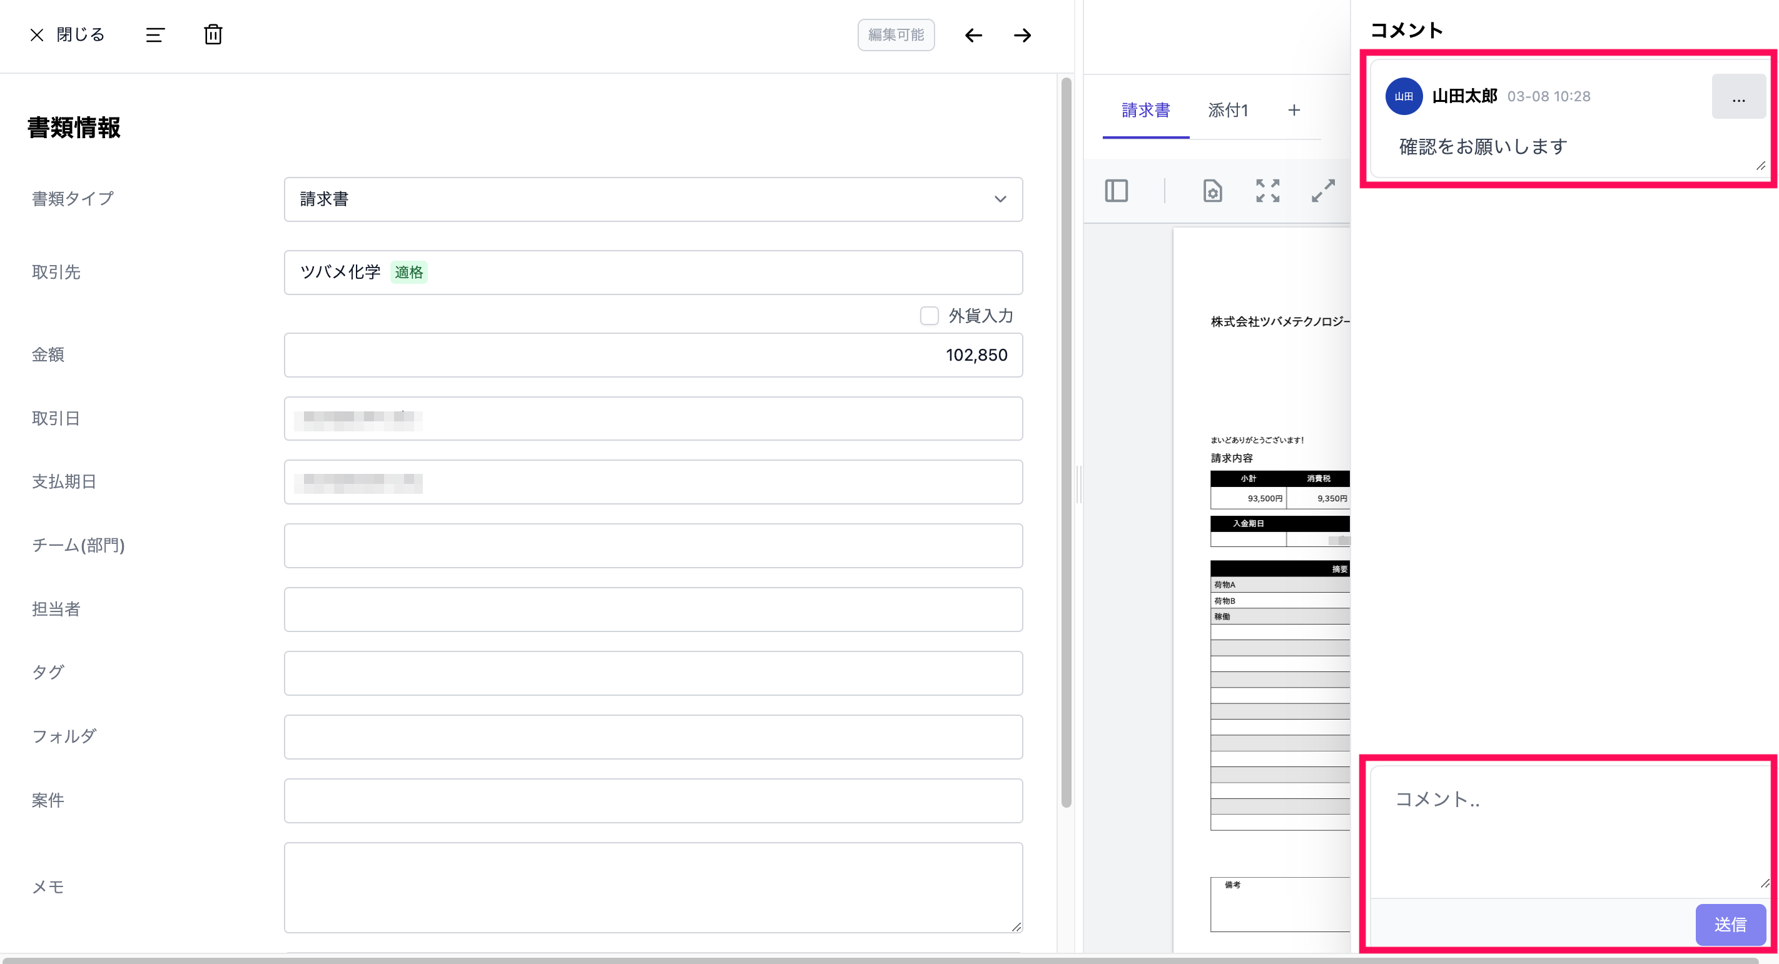Screen dimensions: 1779x964
Task: Go to previous document with left arrow
Action: coord(973,35)
